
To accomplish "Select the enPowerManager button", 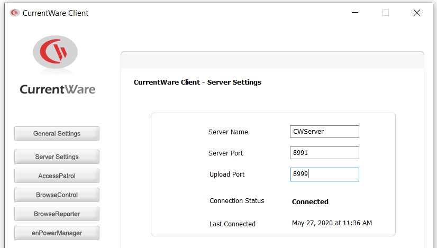I will (57, 233).
